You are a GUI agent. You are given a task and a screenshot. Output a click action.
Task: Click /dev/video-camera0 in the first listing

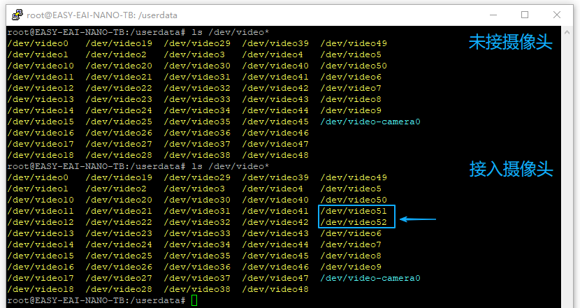(370, 122)
